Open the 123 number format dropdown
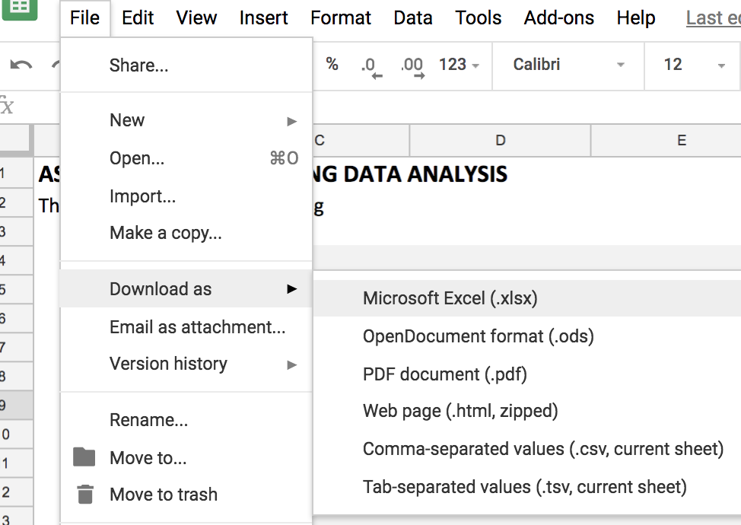Viewport: 741px width, 525px height. [x=459, y=64]
